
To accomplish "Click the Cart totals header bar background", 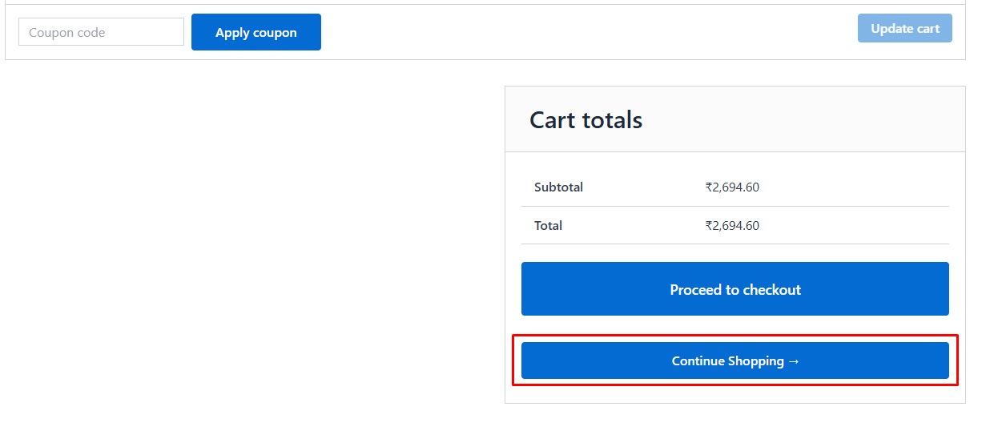I will (801, 120).
